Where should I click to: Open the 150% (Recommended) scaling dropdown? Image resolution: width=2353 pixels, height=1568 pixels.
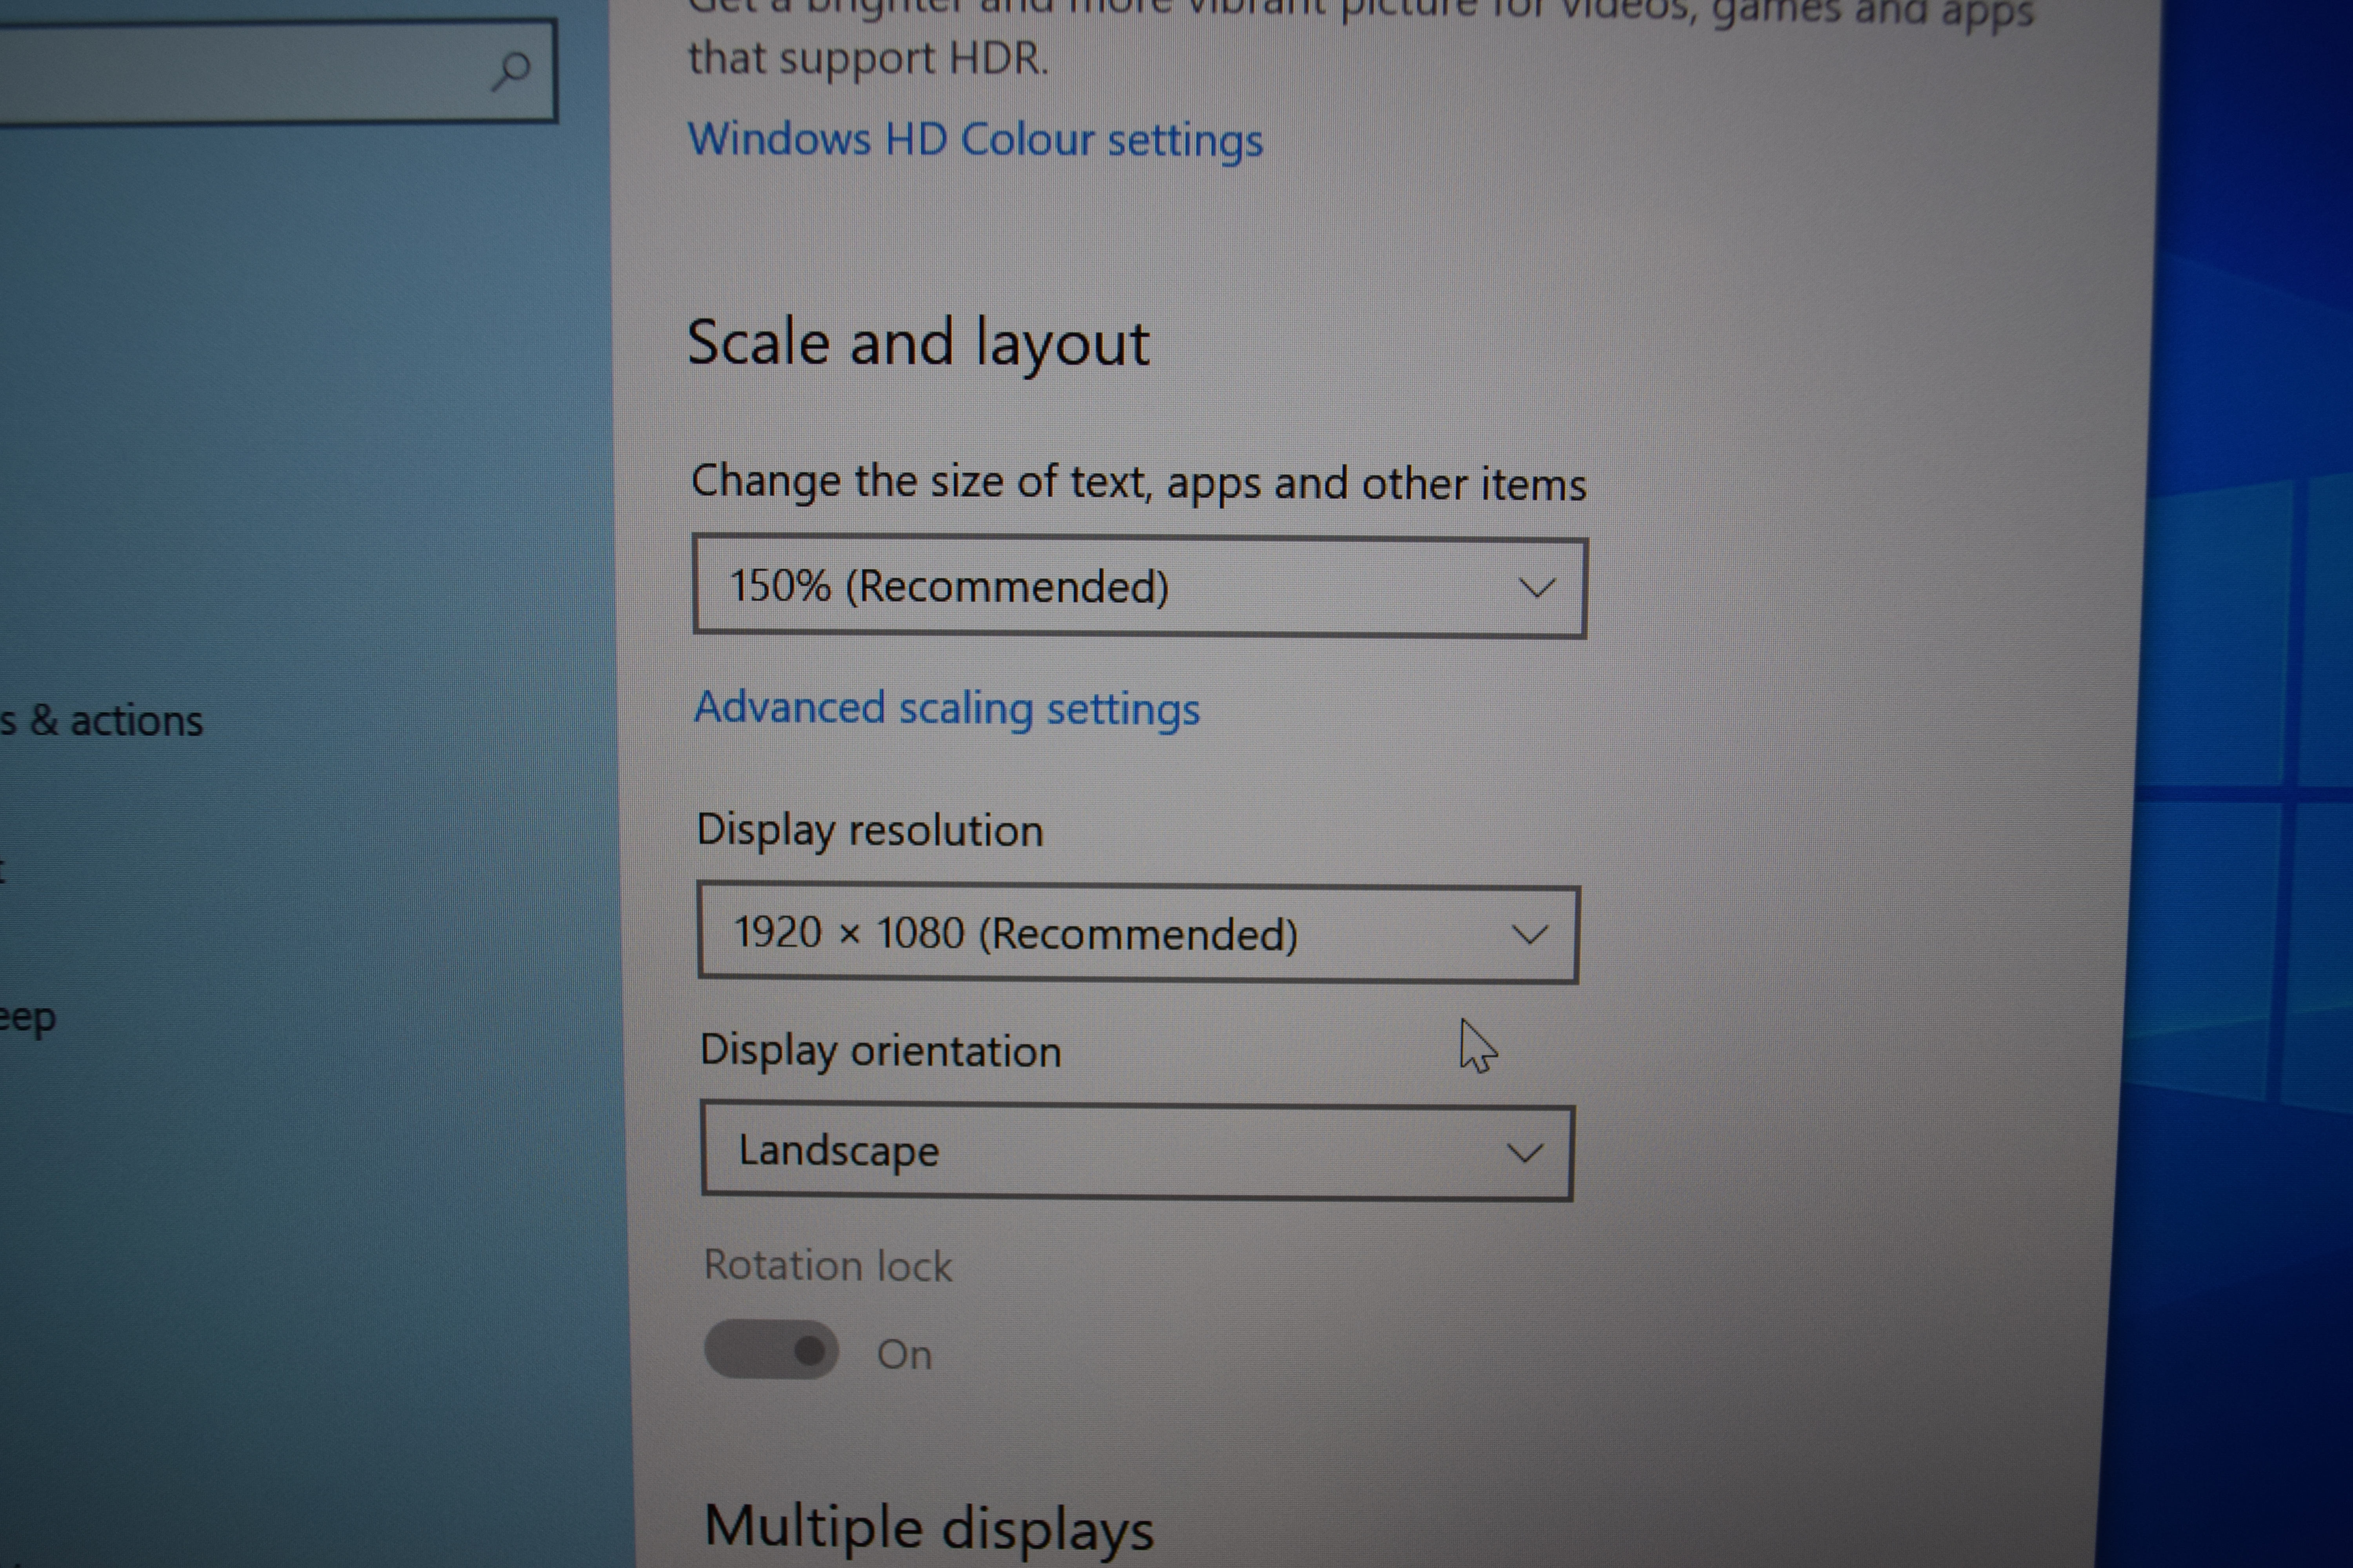pos(1140,587)
